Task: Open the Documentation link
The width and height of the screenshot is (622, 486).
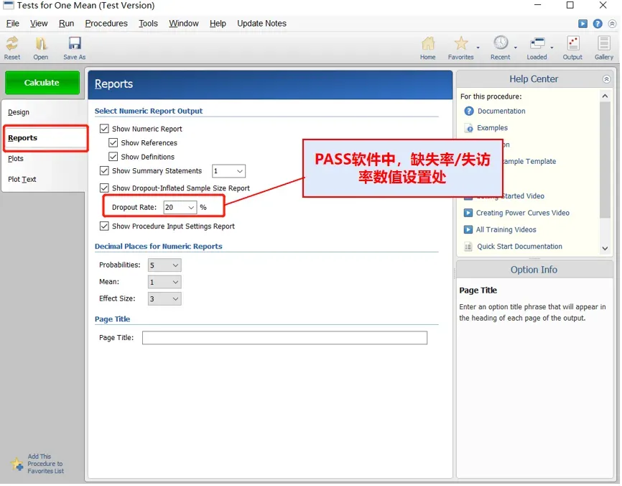Action: pyautogui.click(x=503, y=111)
